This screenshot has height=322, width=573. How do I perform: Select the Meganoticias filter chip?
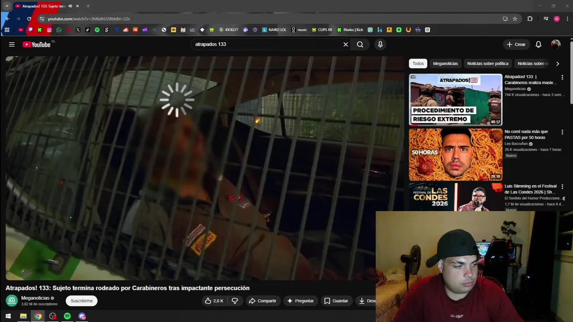[x=445, y=64]
